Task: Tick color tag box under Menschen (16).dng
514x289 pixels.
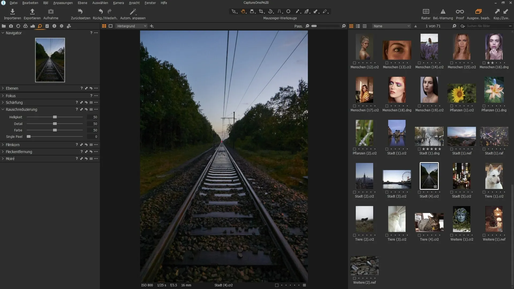Action: pos(484,63)
